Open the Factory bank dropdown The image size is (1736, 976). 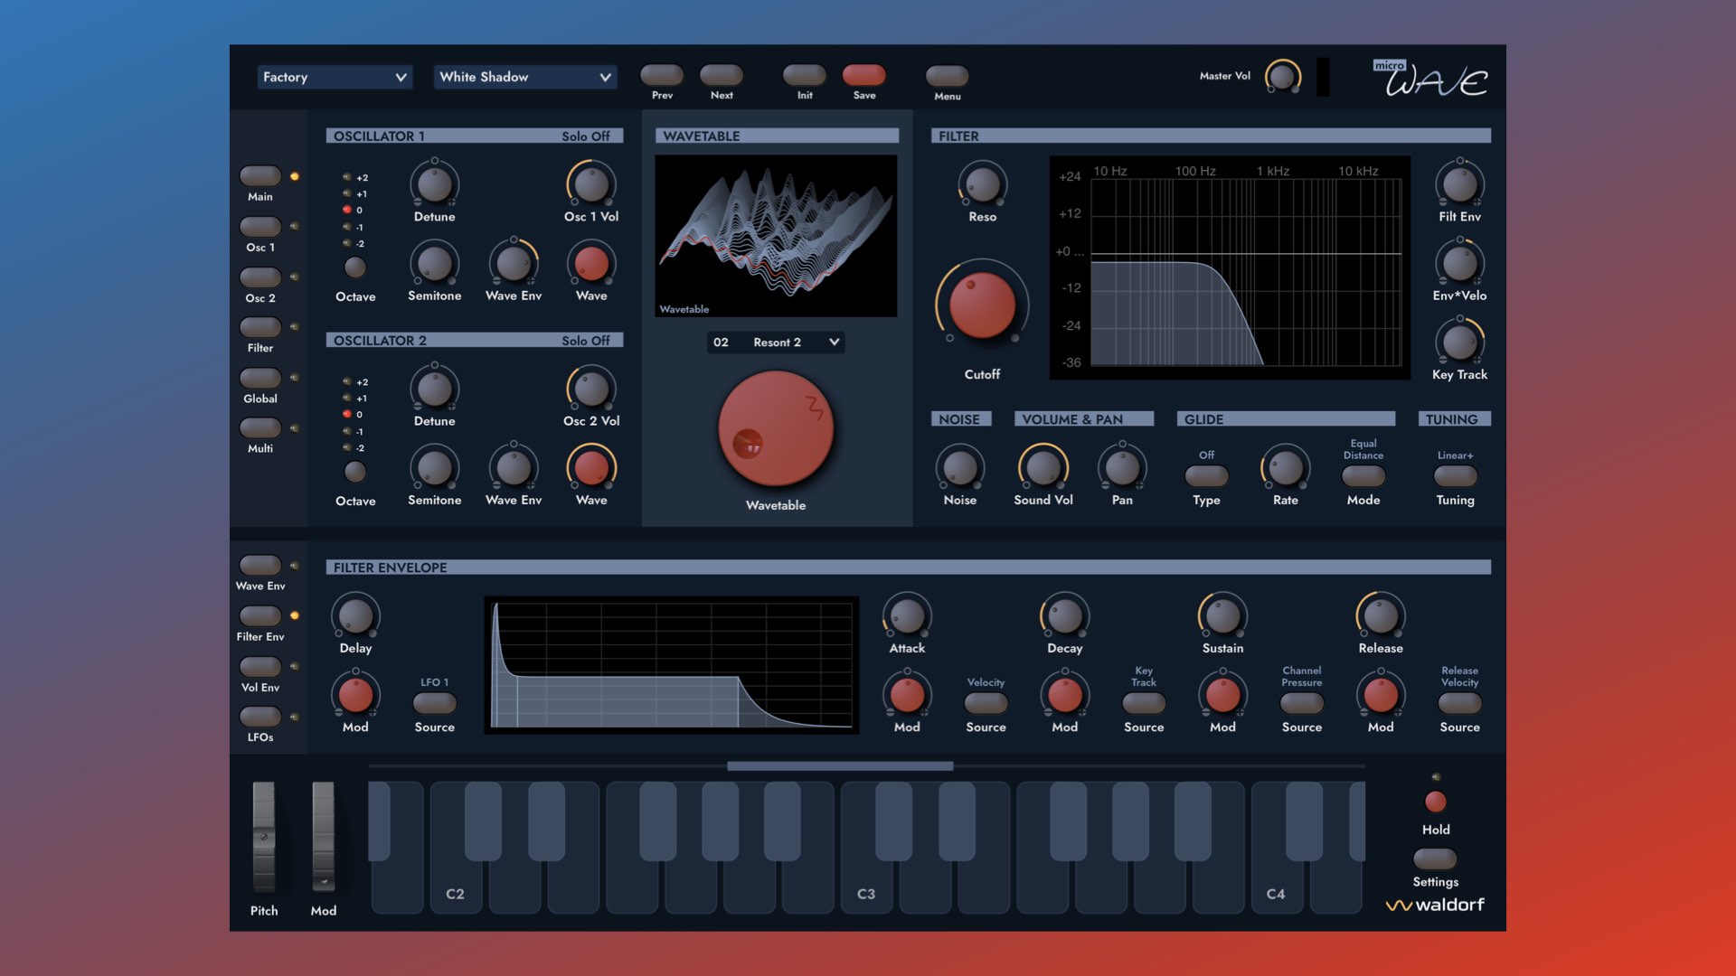[335, 77]
